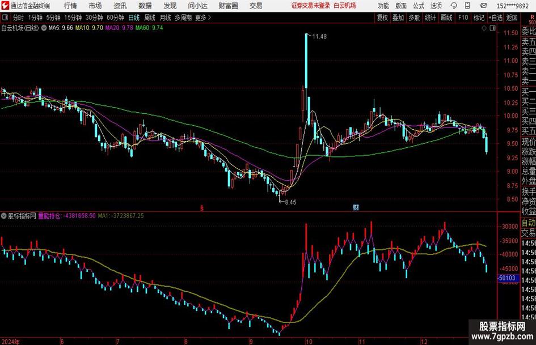Expand the 更多 period options
The width and height of the screenshot is (536, 345).
(202, 18)
